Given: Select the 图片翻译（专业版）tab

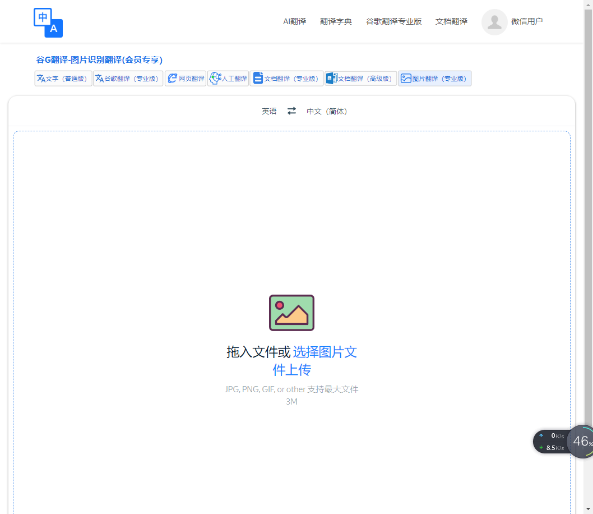Looking at the screenshot, I should [x=434, y=79].
